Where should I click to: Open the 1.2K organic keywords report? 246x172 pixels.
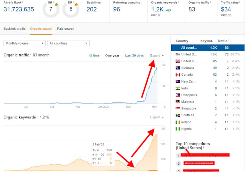pyautogui.click(x=157, y=9)
